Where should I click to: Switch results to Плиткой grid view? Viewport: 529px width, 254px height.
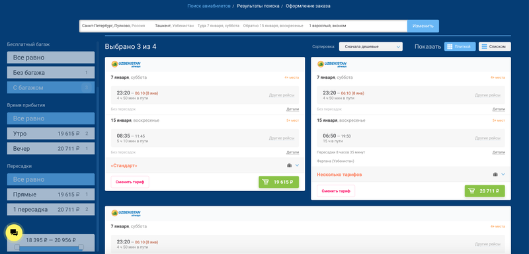pyautogui.click(x=460, y=46)
